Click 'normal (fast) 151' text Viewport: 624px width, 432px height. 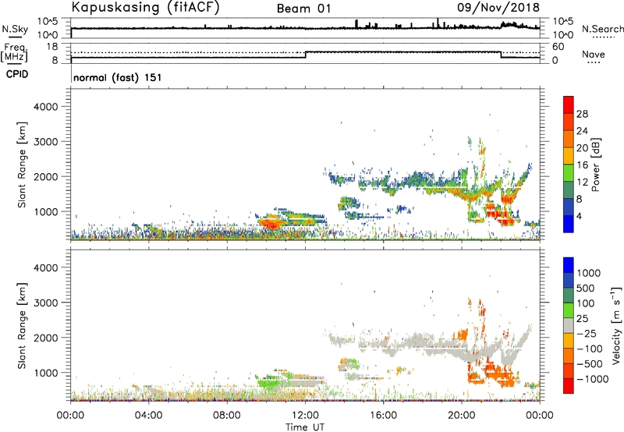tap(118, 77)
